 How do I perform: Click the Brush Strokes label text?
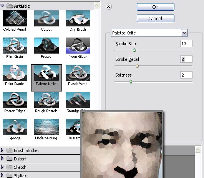[27, 150]
